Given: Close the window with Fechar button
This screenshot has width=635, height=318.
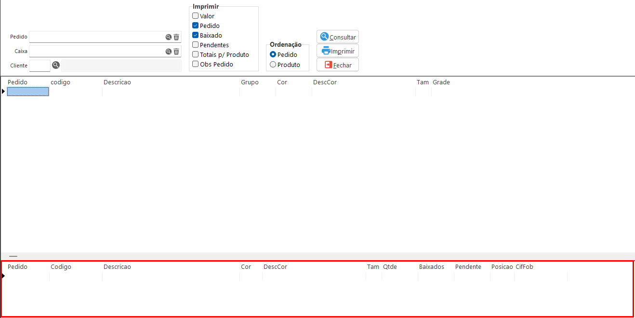Looking at the screenshot, I should (338, 65).
